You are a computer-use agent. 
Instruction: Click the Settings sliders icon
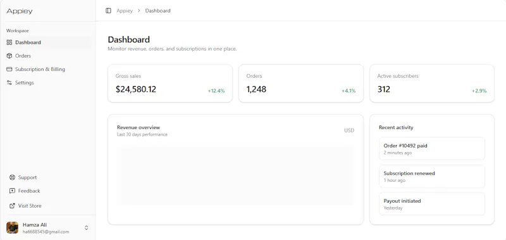(x=9, y=83)
